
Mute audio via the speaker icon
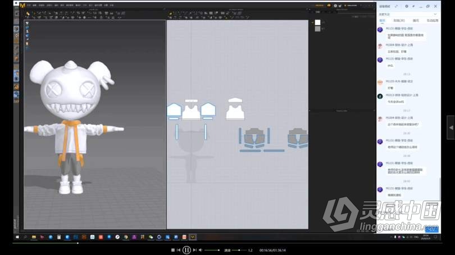(201, 250)
